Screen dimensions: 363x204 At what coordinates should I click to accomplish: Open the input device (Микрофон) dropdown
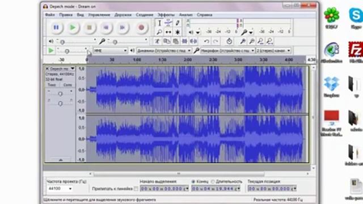point(227,50)
